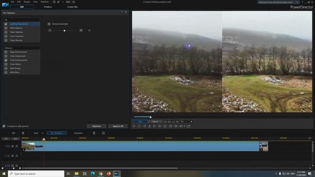Stop preview playback with the square Stop button
Viewport: 315px width, 177px height.
[139, 126]
